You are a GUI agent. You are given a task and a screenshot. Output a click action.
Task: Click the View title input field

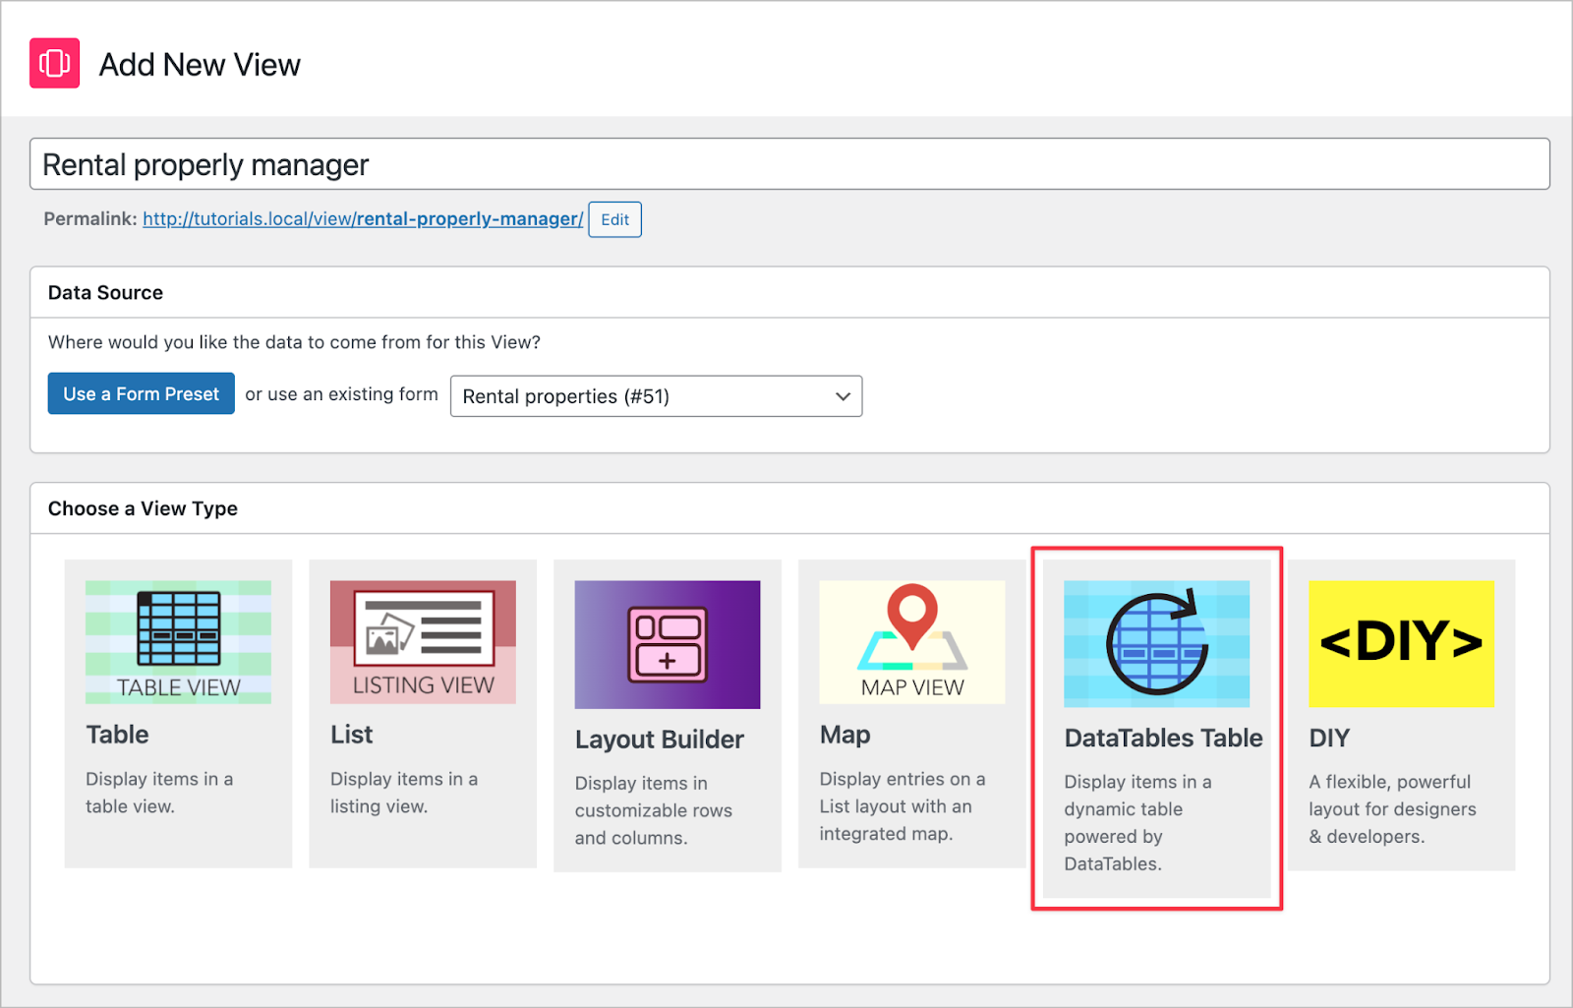click(788, 164)
